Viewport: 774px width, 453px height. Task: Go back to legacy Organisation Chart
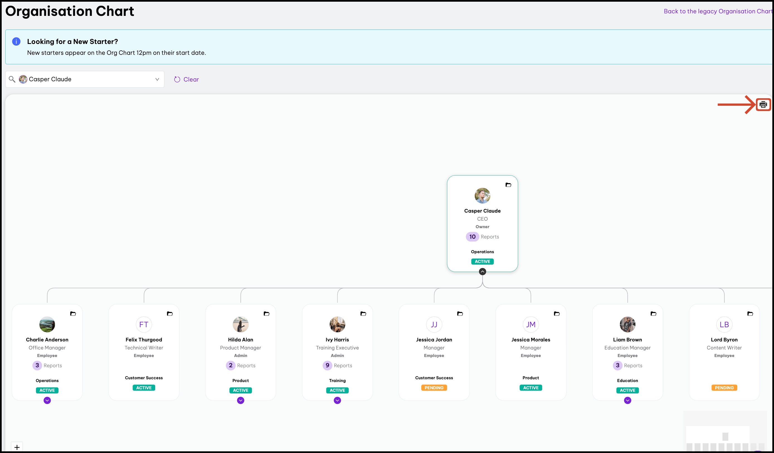(717, 11)
